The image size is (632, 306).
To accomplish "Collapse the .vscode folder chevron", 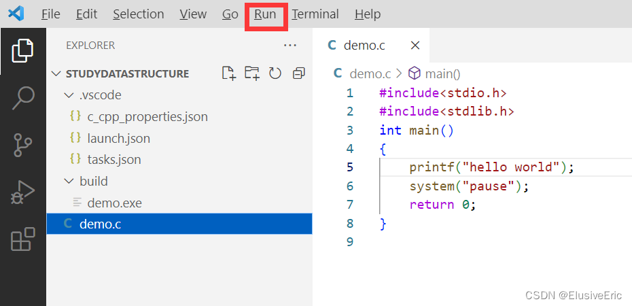I will pos(69,95).
